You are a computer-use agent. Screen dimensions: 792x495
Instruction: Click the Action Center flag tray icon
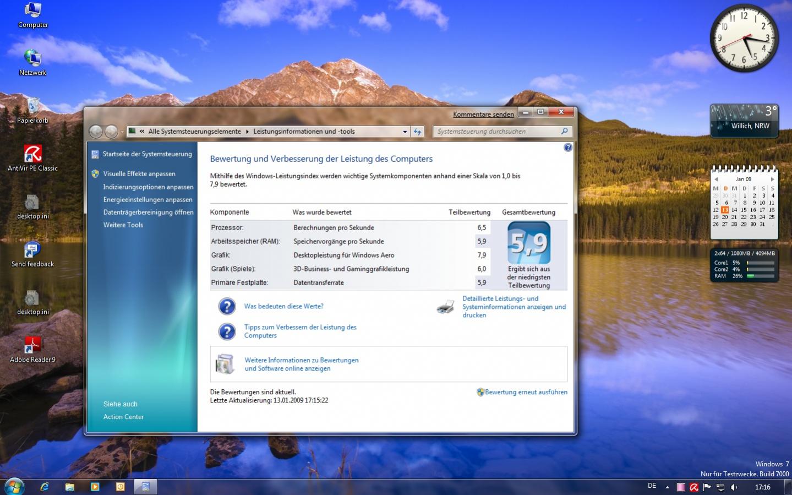(x=707, y=487)
